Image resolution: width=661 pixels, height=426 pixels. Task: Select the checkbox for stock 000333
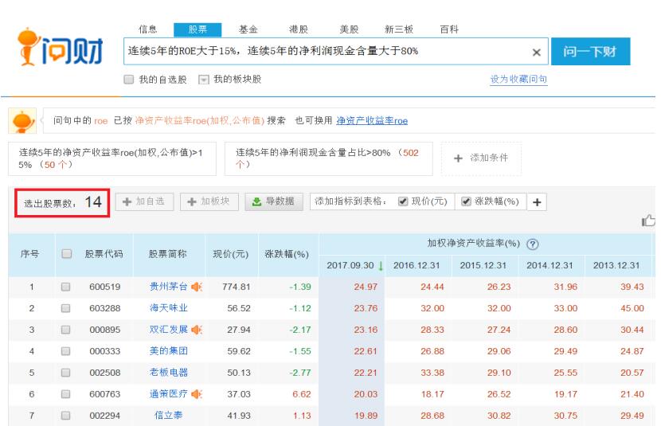[65, 351]
